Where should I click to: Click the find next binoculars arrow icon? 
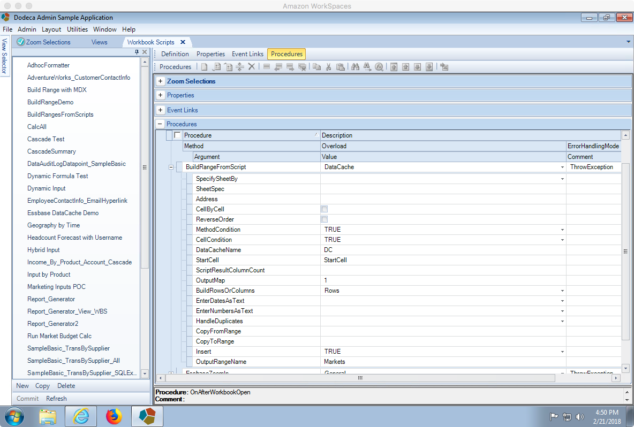click(x=367, y=67)
